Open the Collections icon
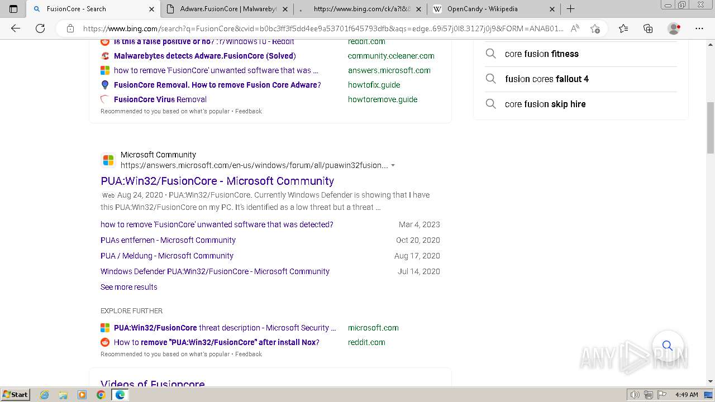 point(648,28)
